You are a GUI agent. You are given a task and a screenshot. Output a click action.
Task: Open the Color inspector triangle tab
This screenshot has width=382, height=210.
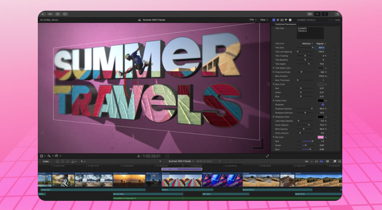[x=286, y=20]
